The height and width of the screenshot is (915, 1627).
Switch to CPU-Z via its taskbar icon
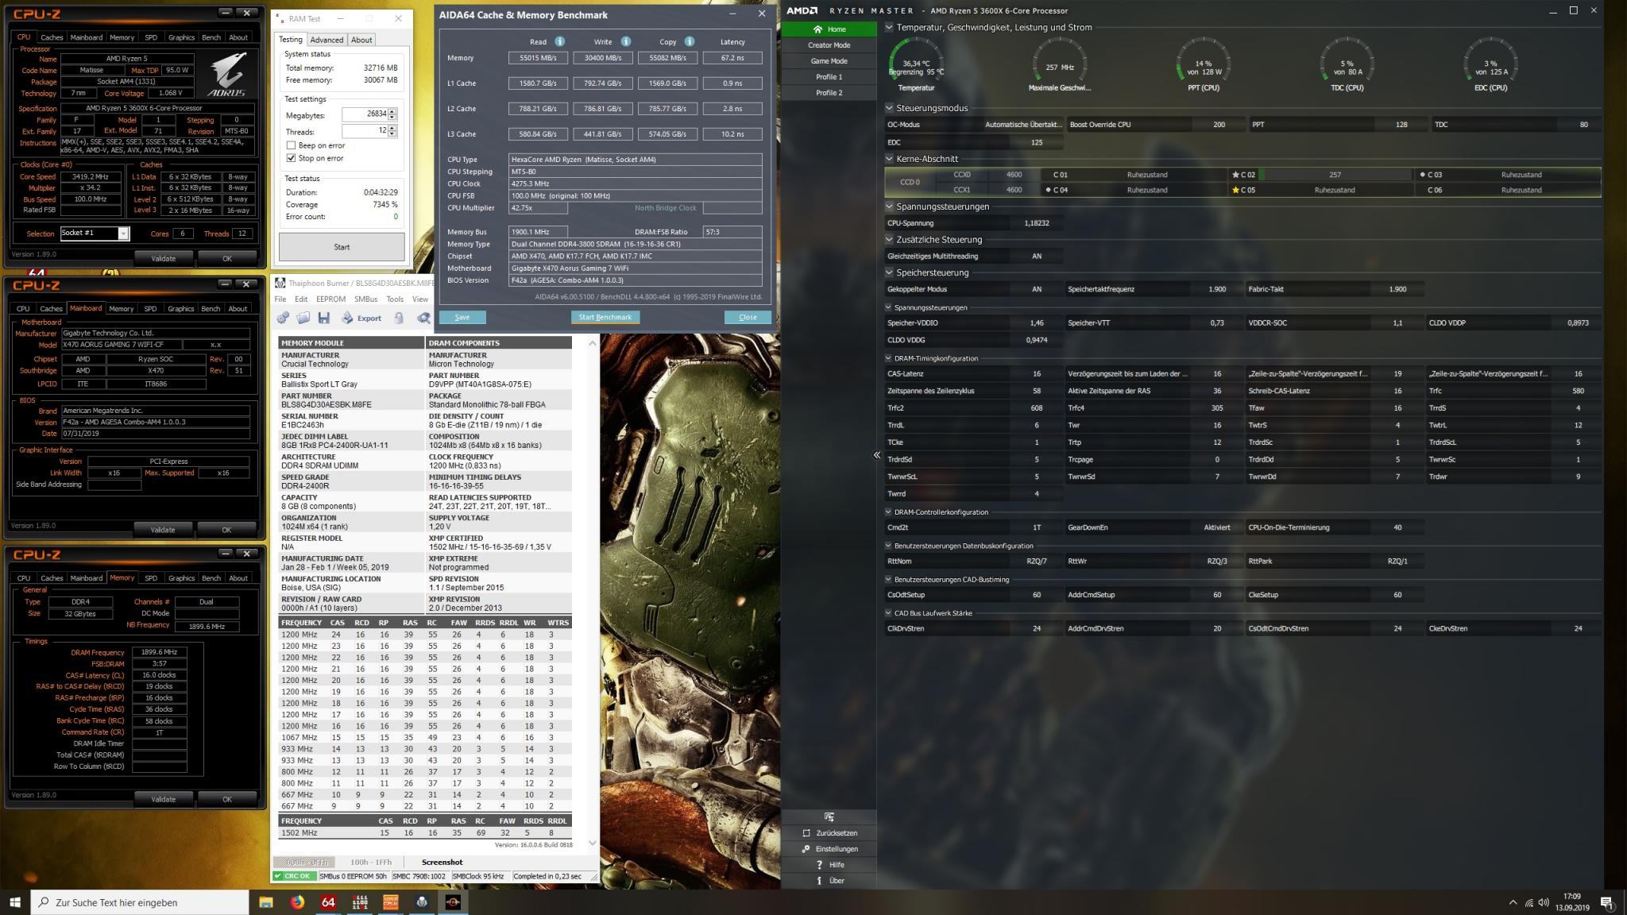[x=391, y=902]
